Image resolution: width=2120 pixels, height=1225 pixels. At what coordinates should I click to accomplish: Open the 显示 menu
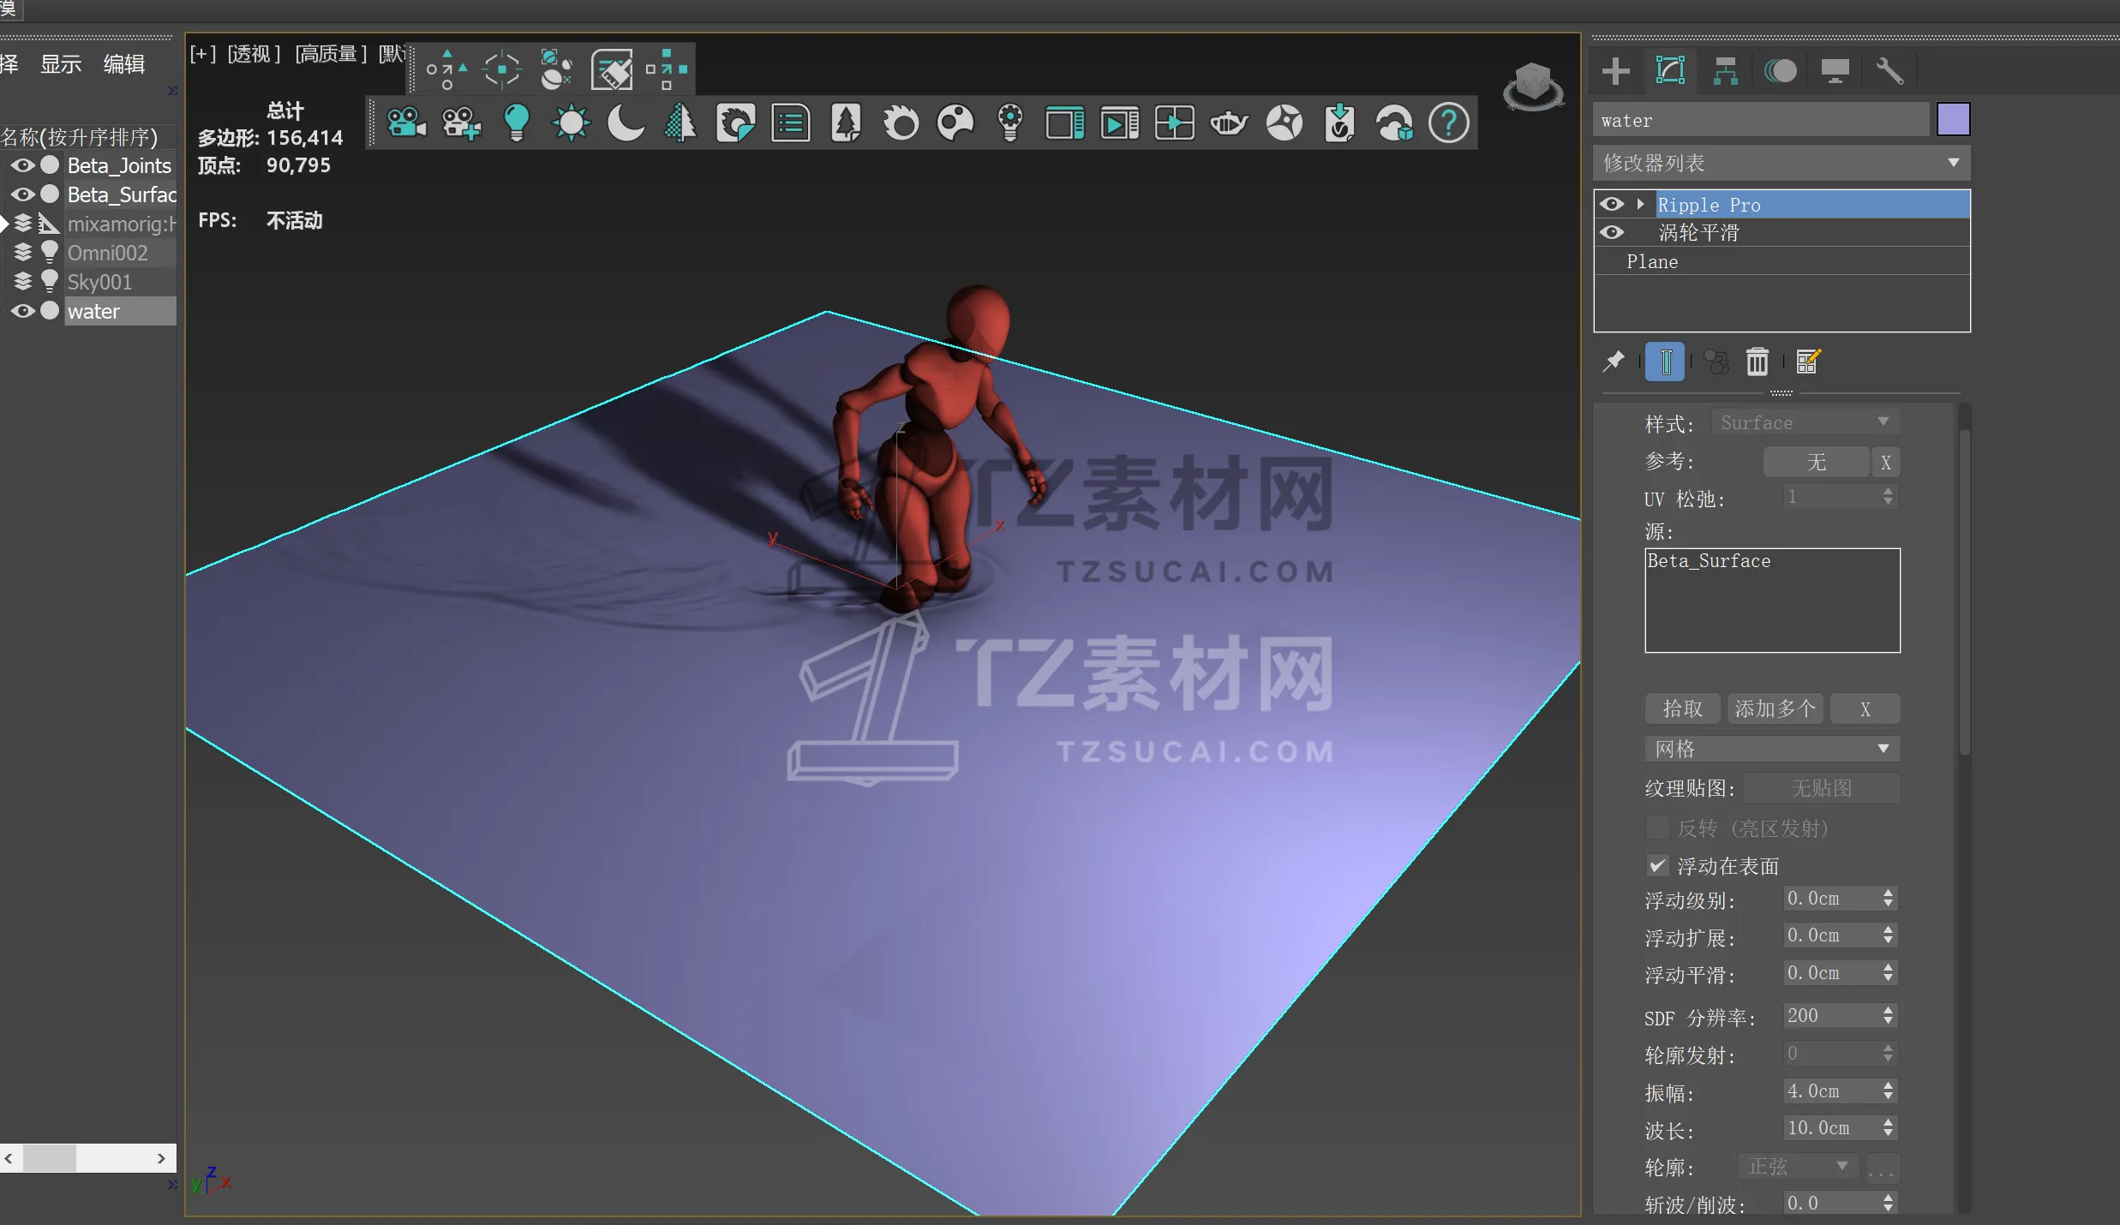[x=61, y=64]
